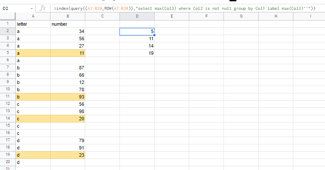Click cell B7 with value 87
Viewport: 325px width, 170px height.
(68, 68)
